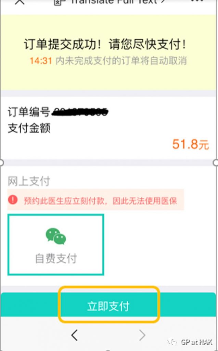
Task: Close the page with the X icon
Action: pyautogui.click(x=19, y=2)
